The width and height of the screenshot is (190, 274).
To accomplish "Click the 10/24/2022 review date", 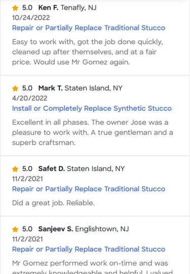I will pos(31,18).
